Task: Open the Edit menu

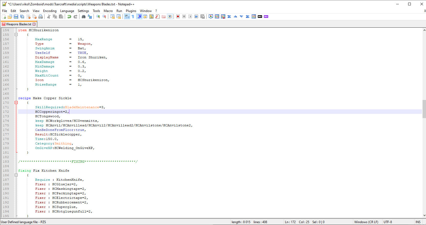Action: tap(13, 11)
